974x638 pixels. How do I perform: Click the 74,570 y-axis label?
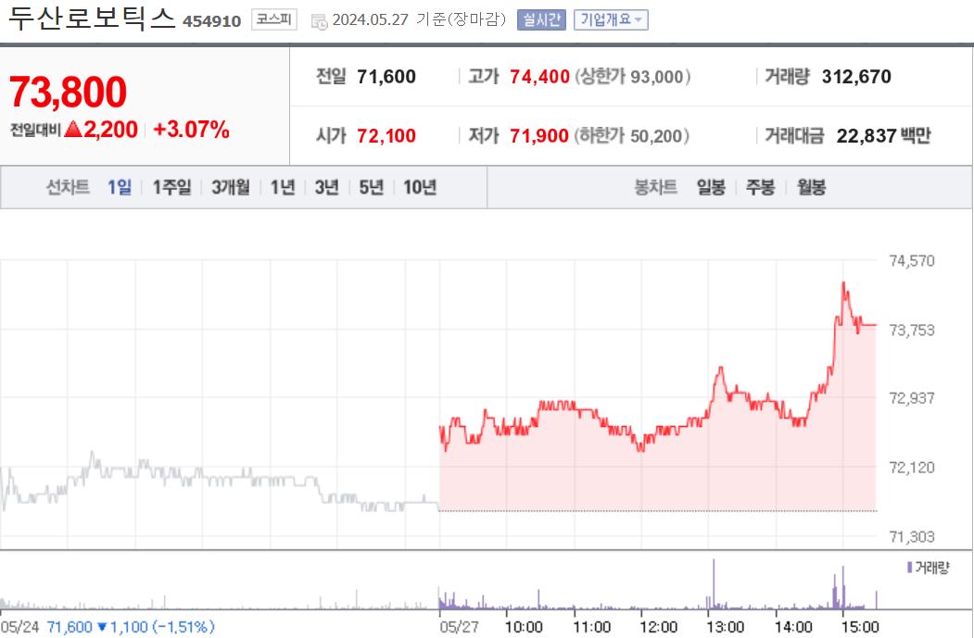click(x=911, y=260)
